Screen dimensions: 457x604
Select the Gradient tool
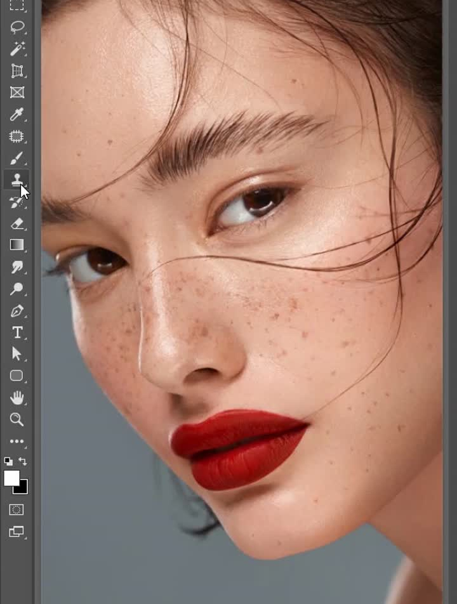click(x=17, y=245)
